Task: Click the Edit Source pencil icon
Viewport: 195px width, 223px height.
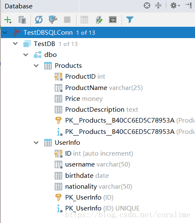Action: [x=99, y=20]
